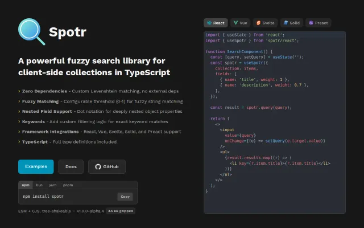
Task: Click the 'Nested Field Support' feature text
Action: [x=47, y=112]
